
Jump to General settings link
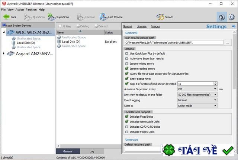(128, 26)
